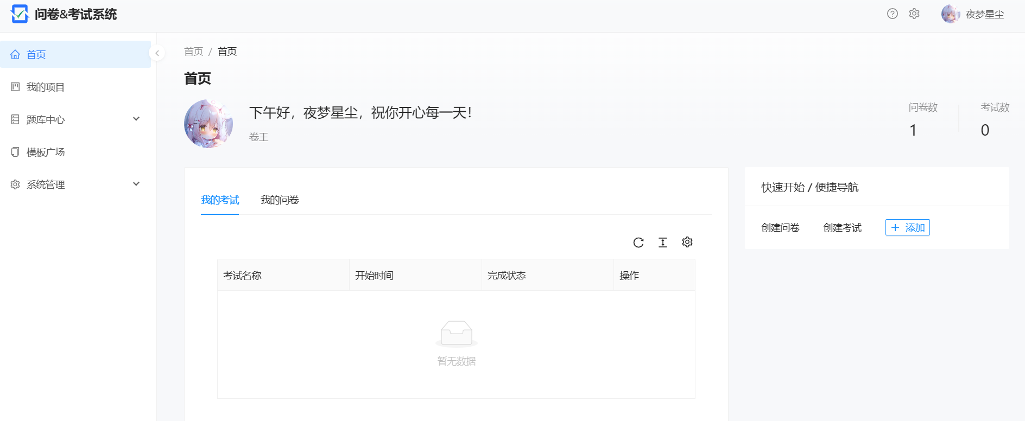Click the refresh icon above exam table

(x=638, y=243)
